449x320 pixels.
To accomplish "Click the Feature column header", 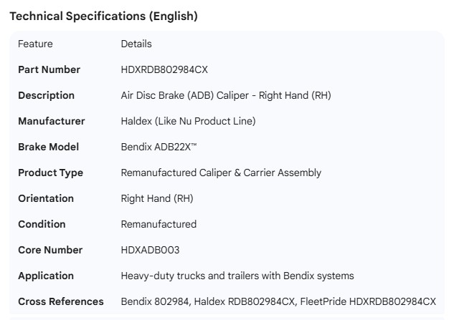I will (x=35, y=44).
